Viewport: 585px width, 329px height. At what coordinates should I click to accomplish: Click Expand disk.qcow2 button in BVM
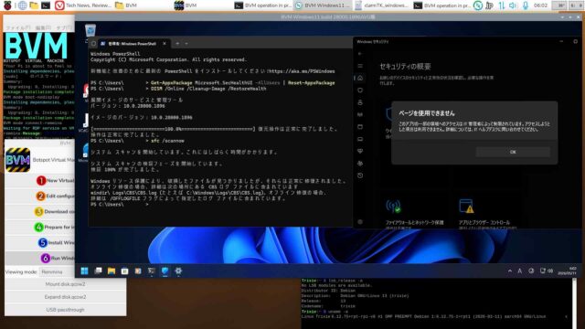(x=65, y=297)
